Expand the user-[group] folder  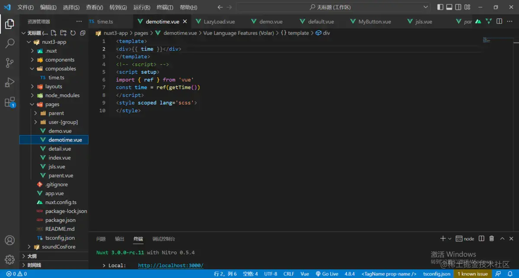coord(36,122)
